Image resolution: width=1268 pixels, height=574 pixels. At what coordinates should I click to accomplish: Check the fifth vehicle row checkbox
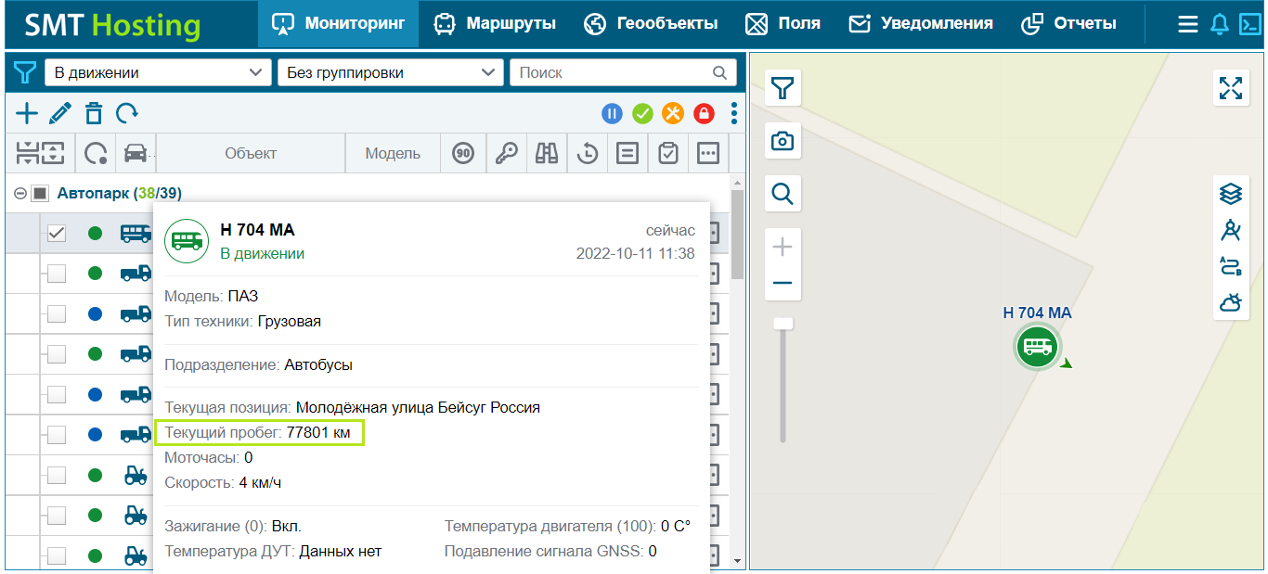tap(57, 394)
